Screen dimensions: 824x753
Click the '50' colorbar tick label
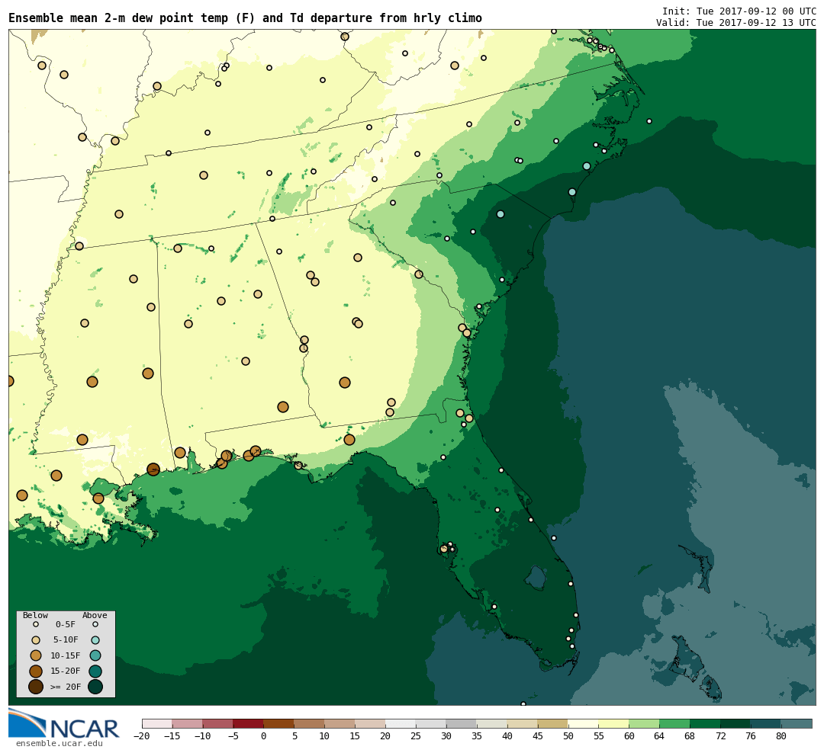[568, 736]
